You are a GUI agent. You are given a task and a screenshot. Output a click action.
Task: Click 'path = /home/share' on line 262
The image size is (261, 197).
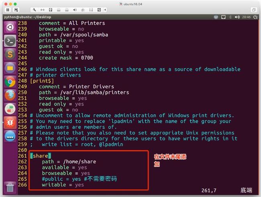point(69,162)
